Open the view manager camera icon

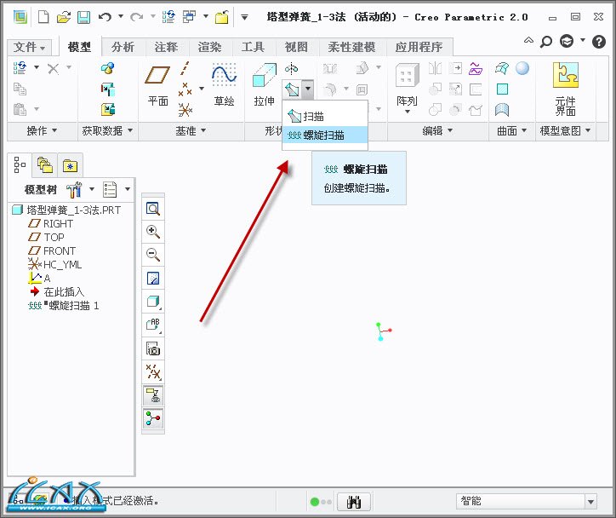[153, 348]
